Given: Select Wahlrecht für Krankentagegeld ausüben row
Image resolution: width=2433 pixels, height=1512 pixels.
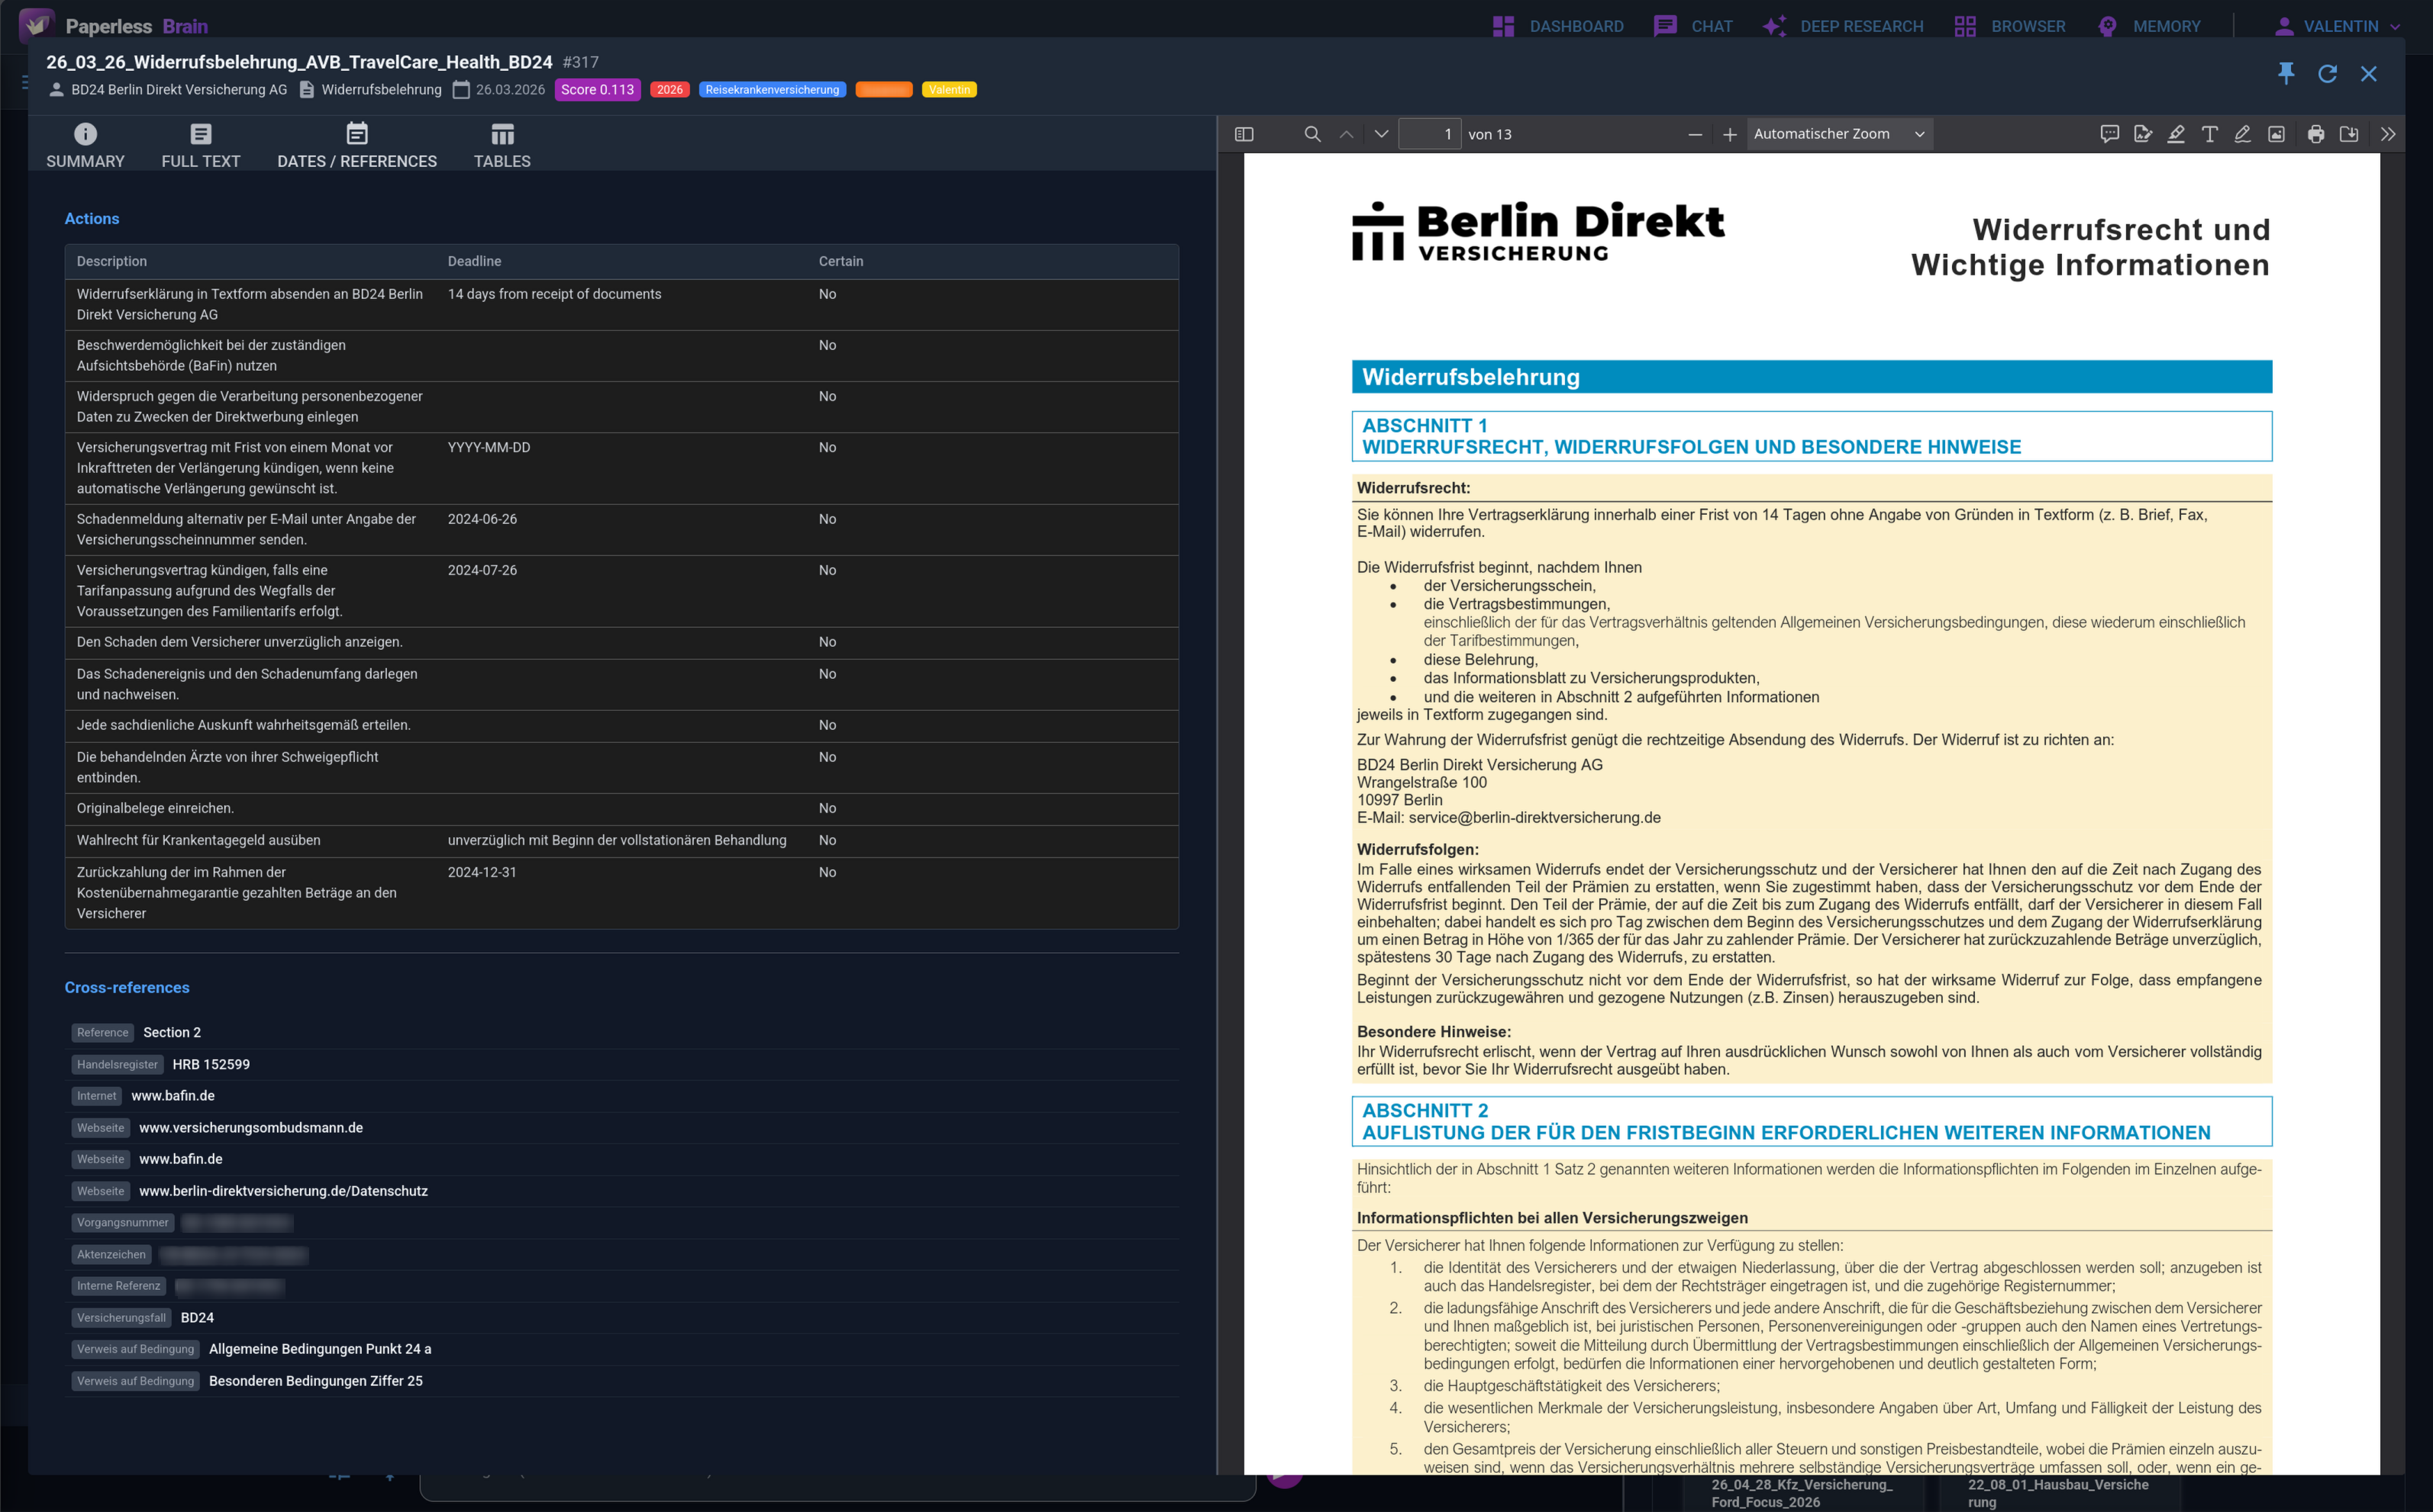Looking at the screenshot, I should [621, 840].
